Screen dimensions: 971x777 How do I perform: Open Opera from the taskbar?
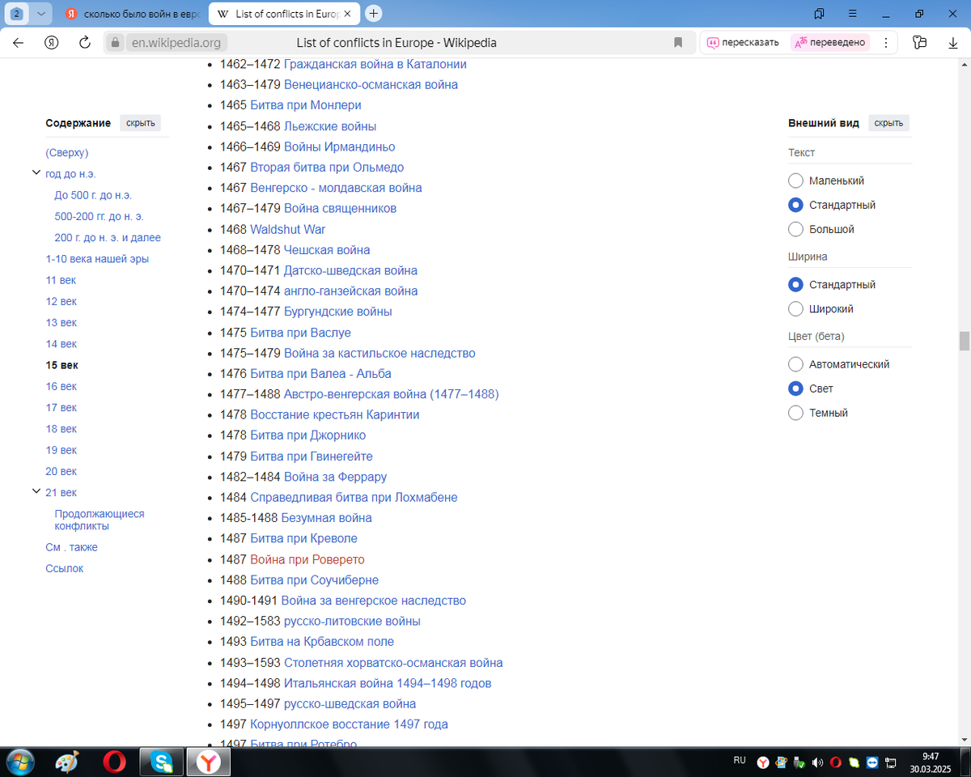point(115,762)
